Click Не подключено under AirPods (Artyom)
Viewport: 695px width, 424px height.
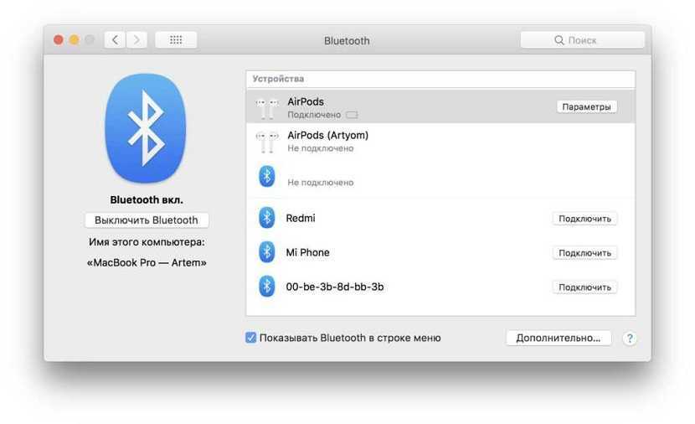(321, 148)
